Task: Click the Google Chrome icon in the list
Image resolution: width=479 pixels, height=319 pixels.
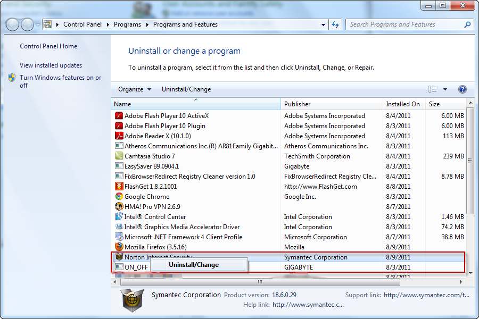Action: [119, 196]
